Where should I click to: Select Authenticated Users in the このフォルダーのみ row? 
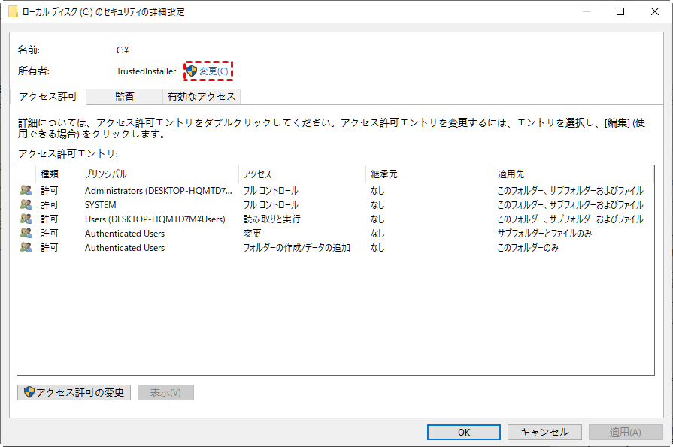coord(125,247)
